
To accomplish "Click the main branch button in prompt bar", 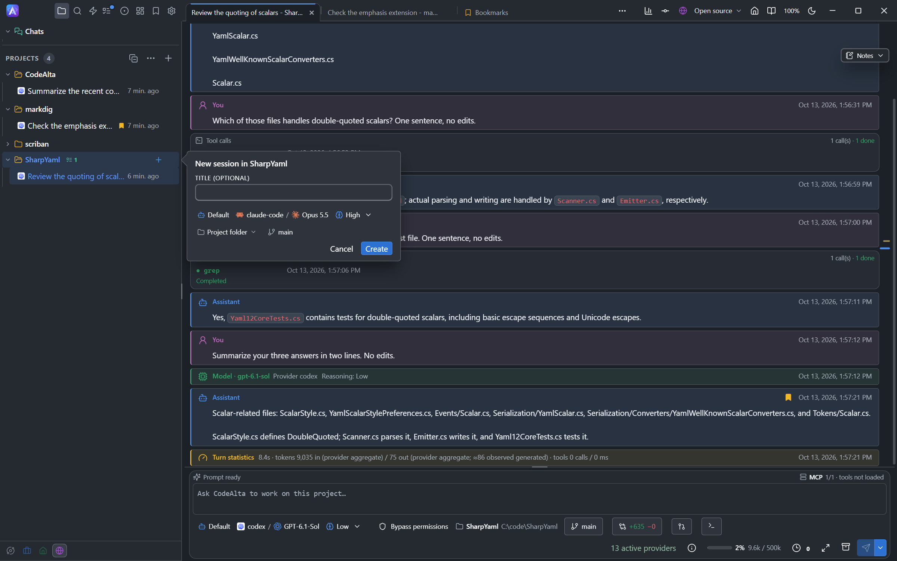I will click(x=583, y=526).
